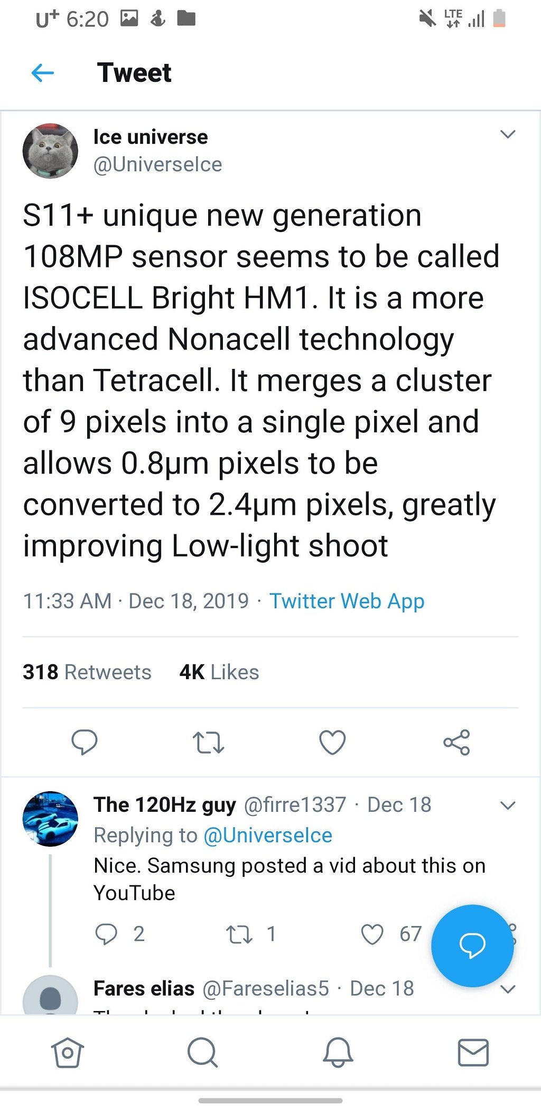Retweet the ISOCELL Bright HM1 tweet
541x1112 pixels.
click(208, 742)
